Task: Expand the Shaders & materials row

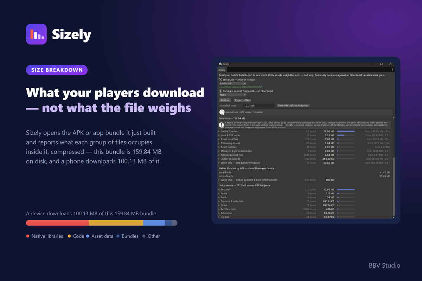Action: (219, 201)
